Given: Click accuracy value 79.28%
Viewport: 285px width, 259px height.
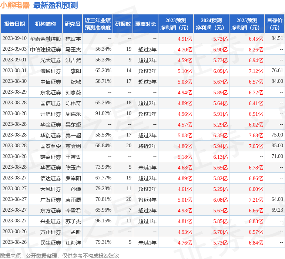Looking at the screenshot, I should 103,188.
